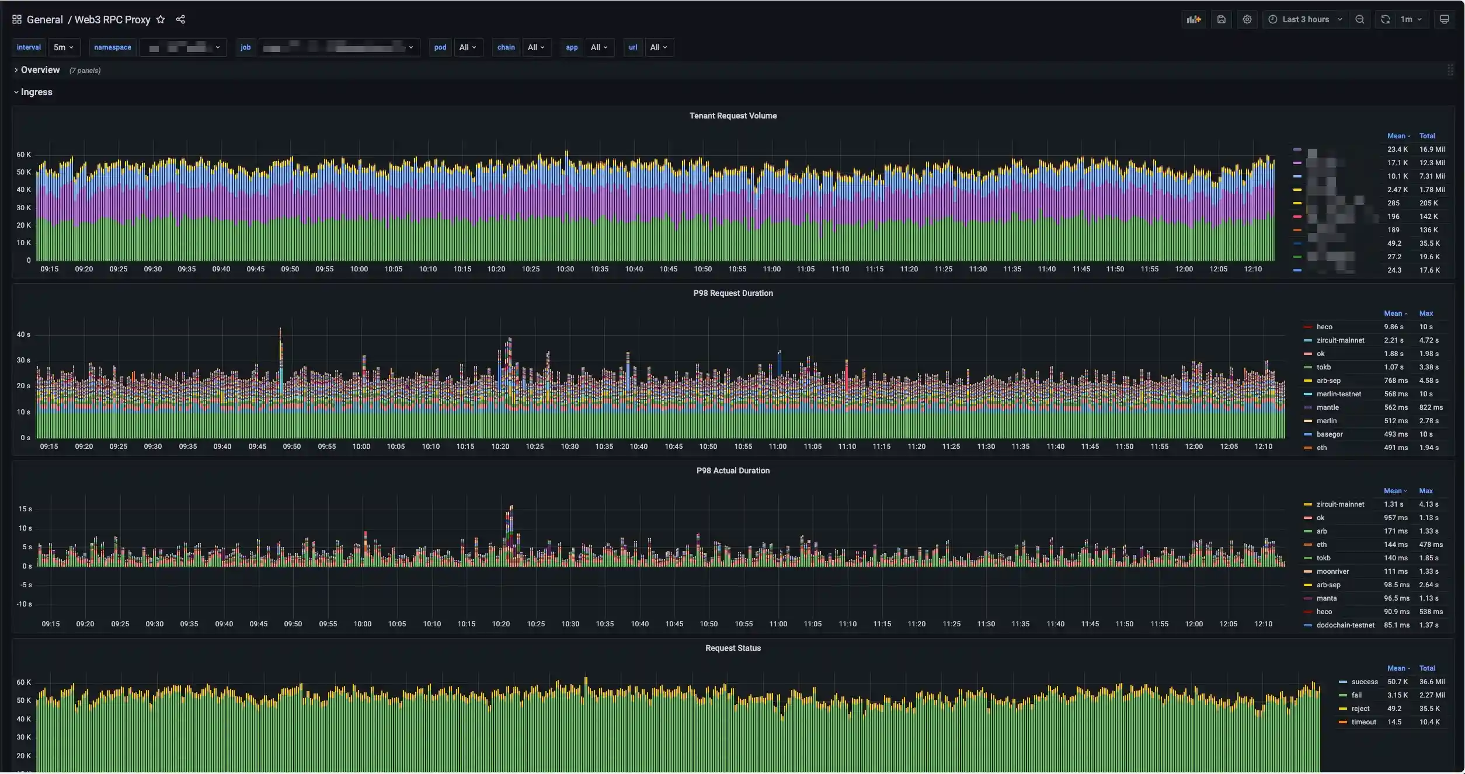Collapse the Ingress row
This screenshot has width=1465, height=774.
[x=36, y=92]
